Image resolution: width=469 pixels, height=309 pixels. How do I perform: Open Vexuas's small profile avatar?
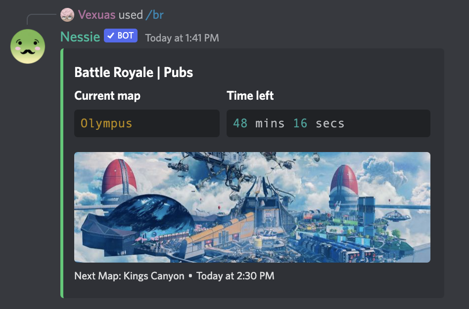pos(67,15)
